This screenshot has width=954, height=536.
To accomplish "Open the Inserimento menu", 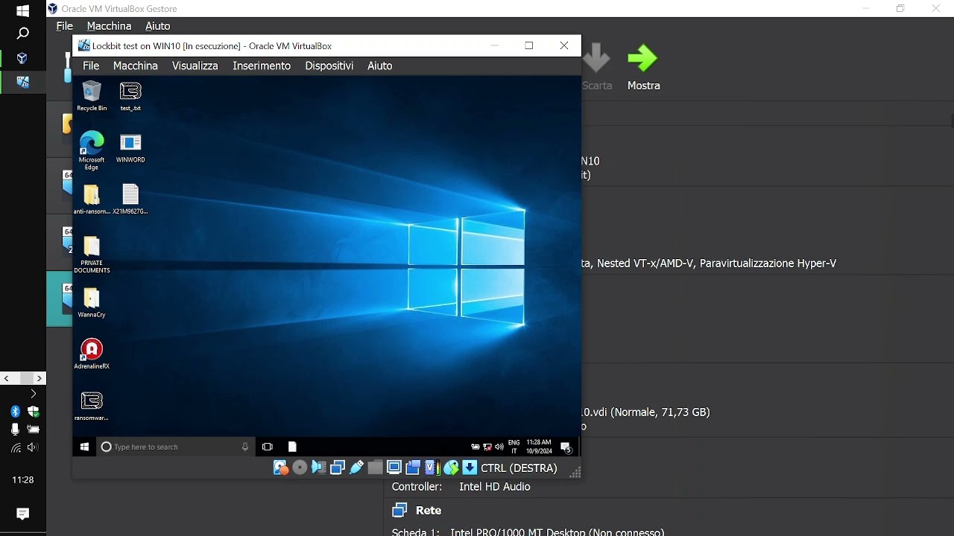I will [x=262, y=66].
